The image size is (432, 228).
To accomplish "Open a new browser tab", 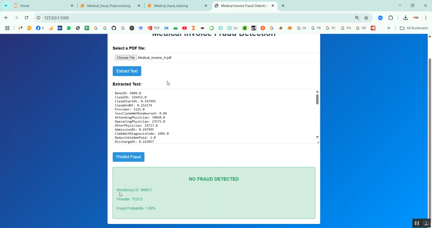I will coord(283,6).
